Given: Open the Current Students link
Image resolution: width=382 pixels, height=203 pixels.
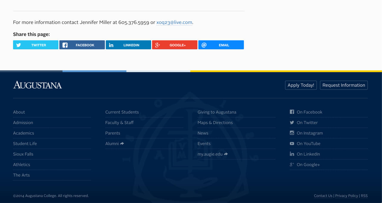Looking at the screenshot, I should [122, 112].
